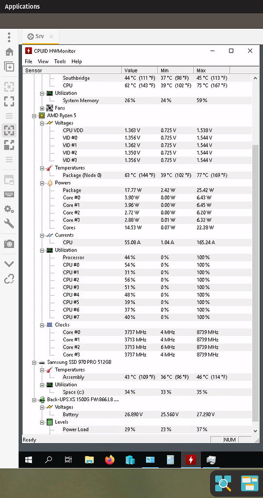Click the red lightning HWMonitor icon in title bar

click(x=29, y=51)
